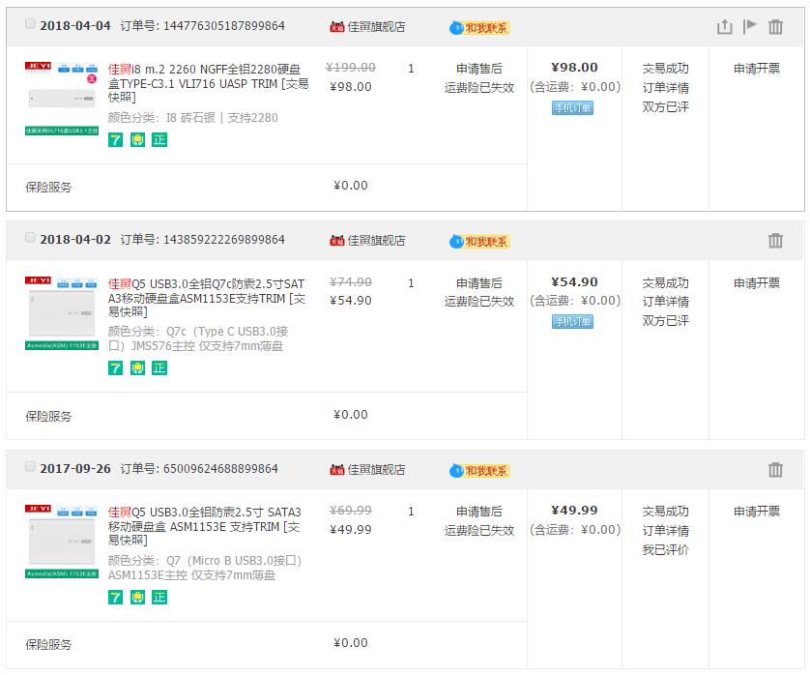810x675 pixels.
Task: Delete the 2018-04-04 order via trash icon
Action: point(775,26)
